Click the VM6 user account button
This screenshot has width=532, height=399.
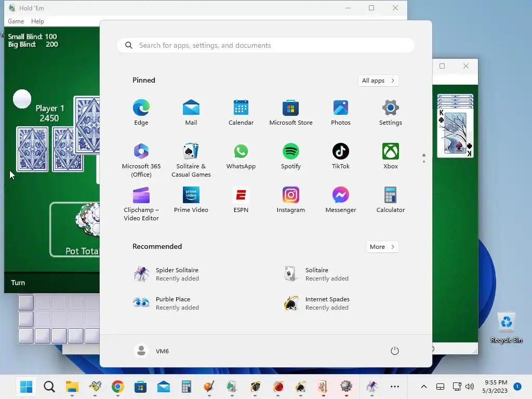152,351
